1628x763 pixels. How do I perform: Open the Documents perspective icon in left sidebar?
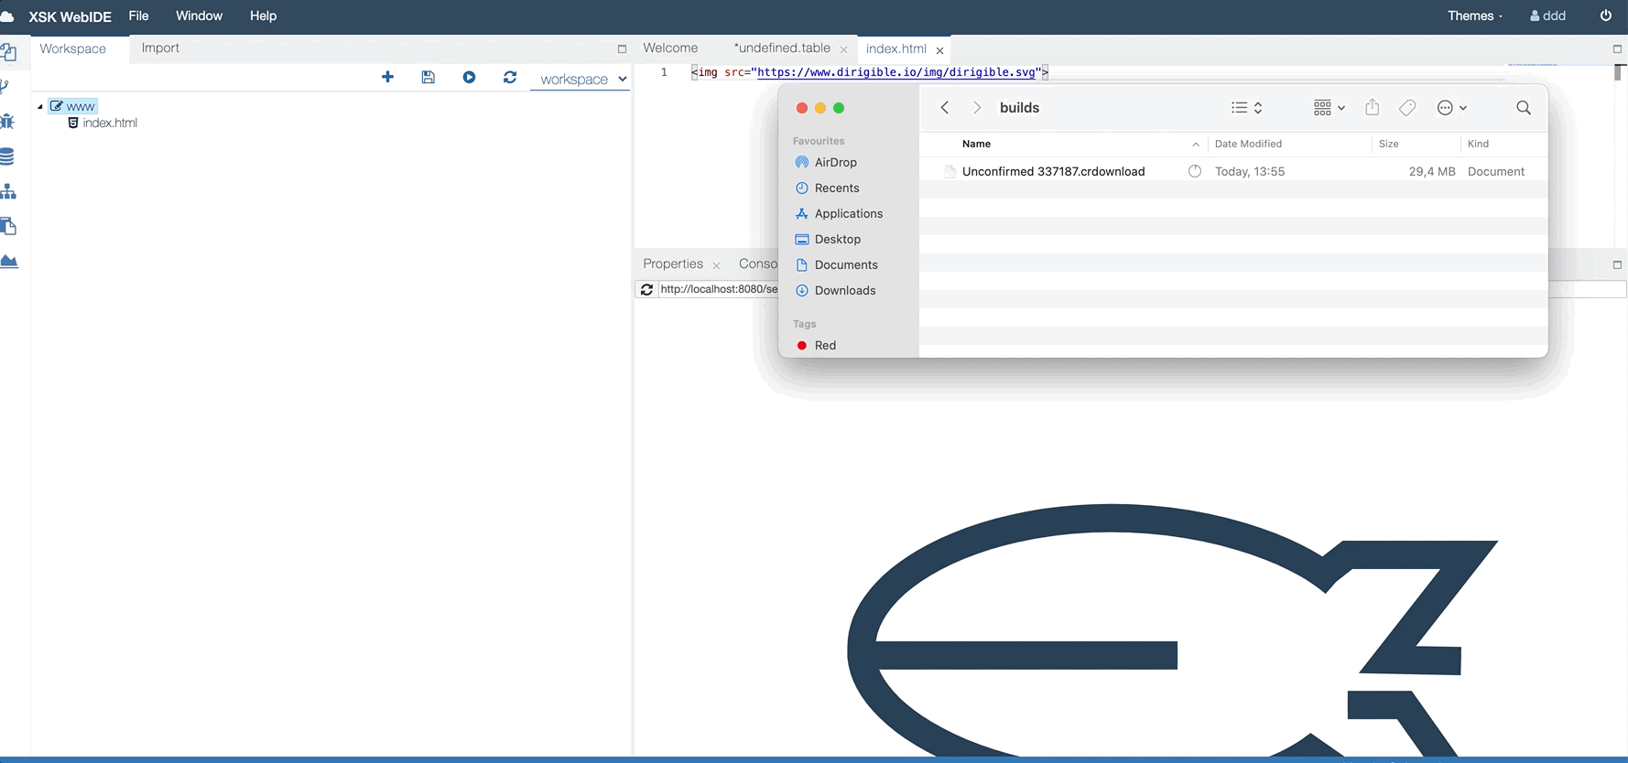(8, 226)
